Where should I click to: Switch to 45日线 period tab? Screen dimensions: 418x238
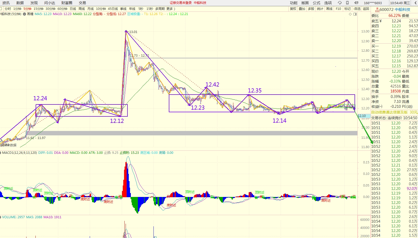[113, 9]
